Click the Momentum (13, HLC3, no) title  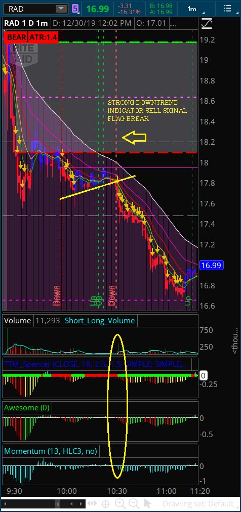tap(51, 451)
